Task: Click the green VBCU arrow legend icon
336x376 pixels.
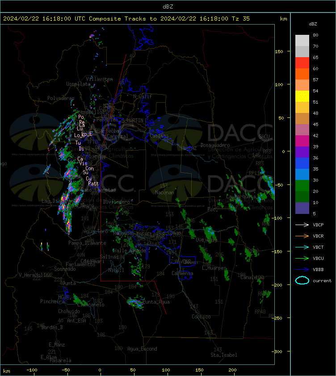Action: click(302, 258)
